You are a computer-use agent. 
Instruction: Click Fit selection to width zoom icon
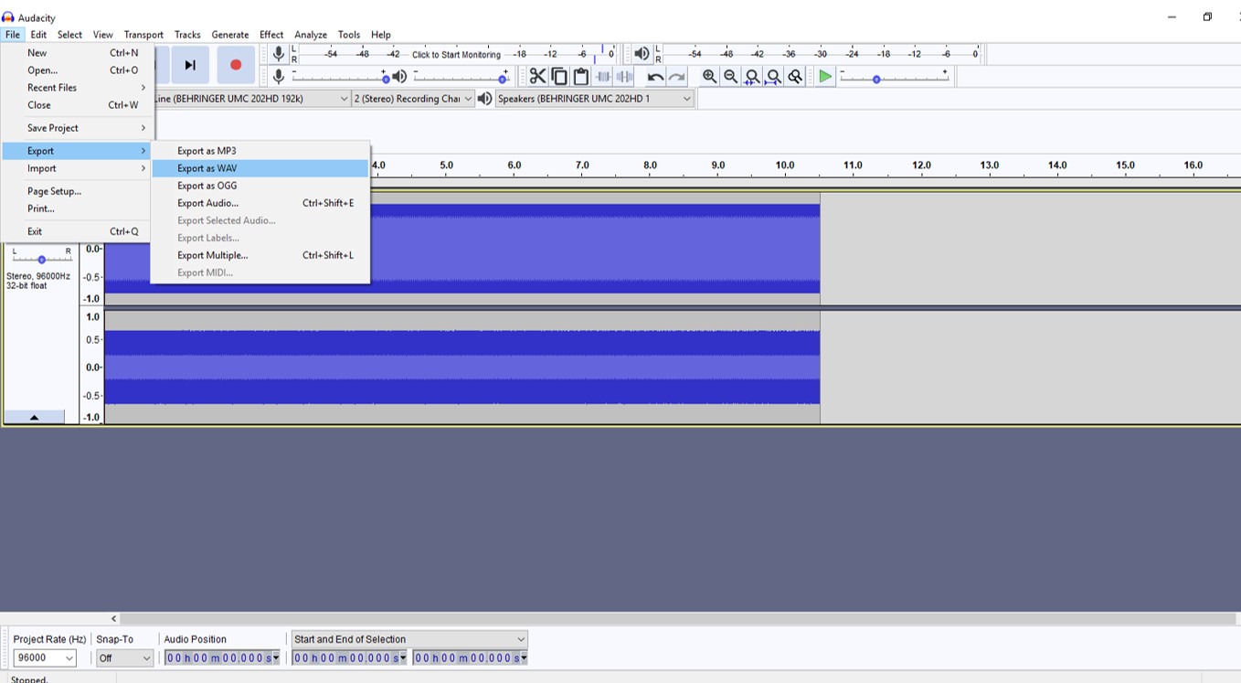coord(752,77)
